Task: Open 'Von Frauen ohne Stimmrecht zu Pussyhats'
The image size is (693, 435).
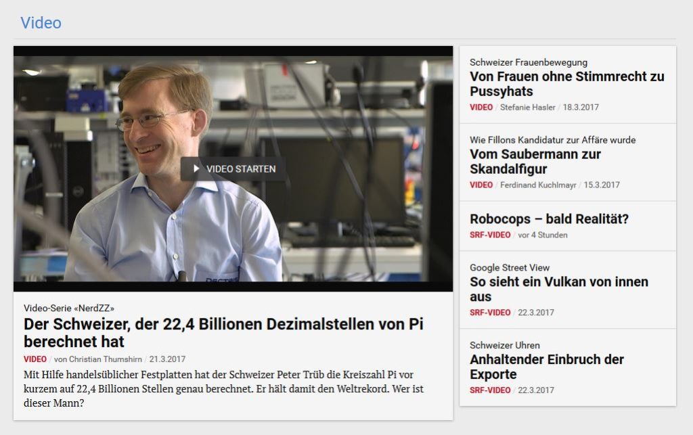Action: 566,84
